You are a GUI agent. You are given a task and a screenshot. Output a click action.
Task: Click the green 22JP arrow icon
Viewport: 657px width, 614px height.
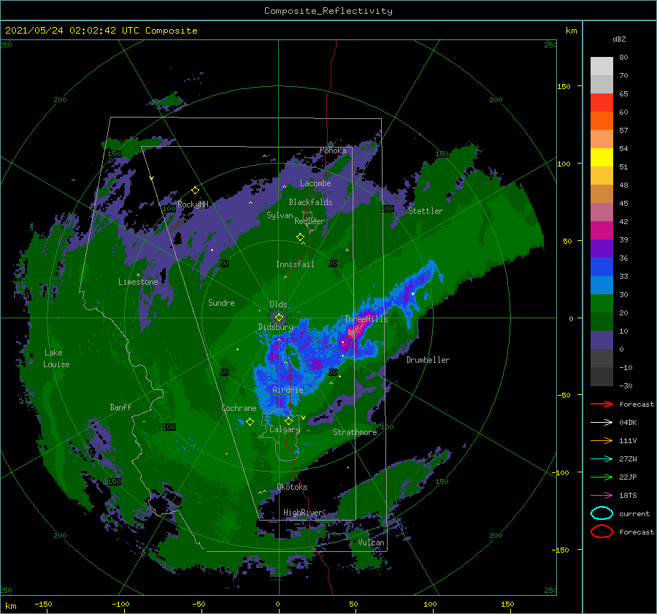[602, 477]
